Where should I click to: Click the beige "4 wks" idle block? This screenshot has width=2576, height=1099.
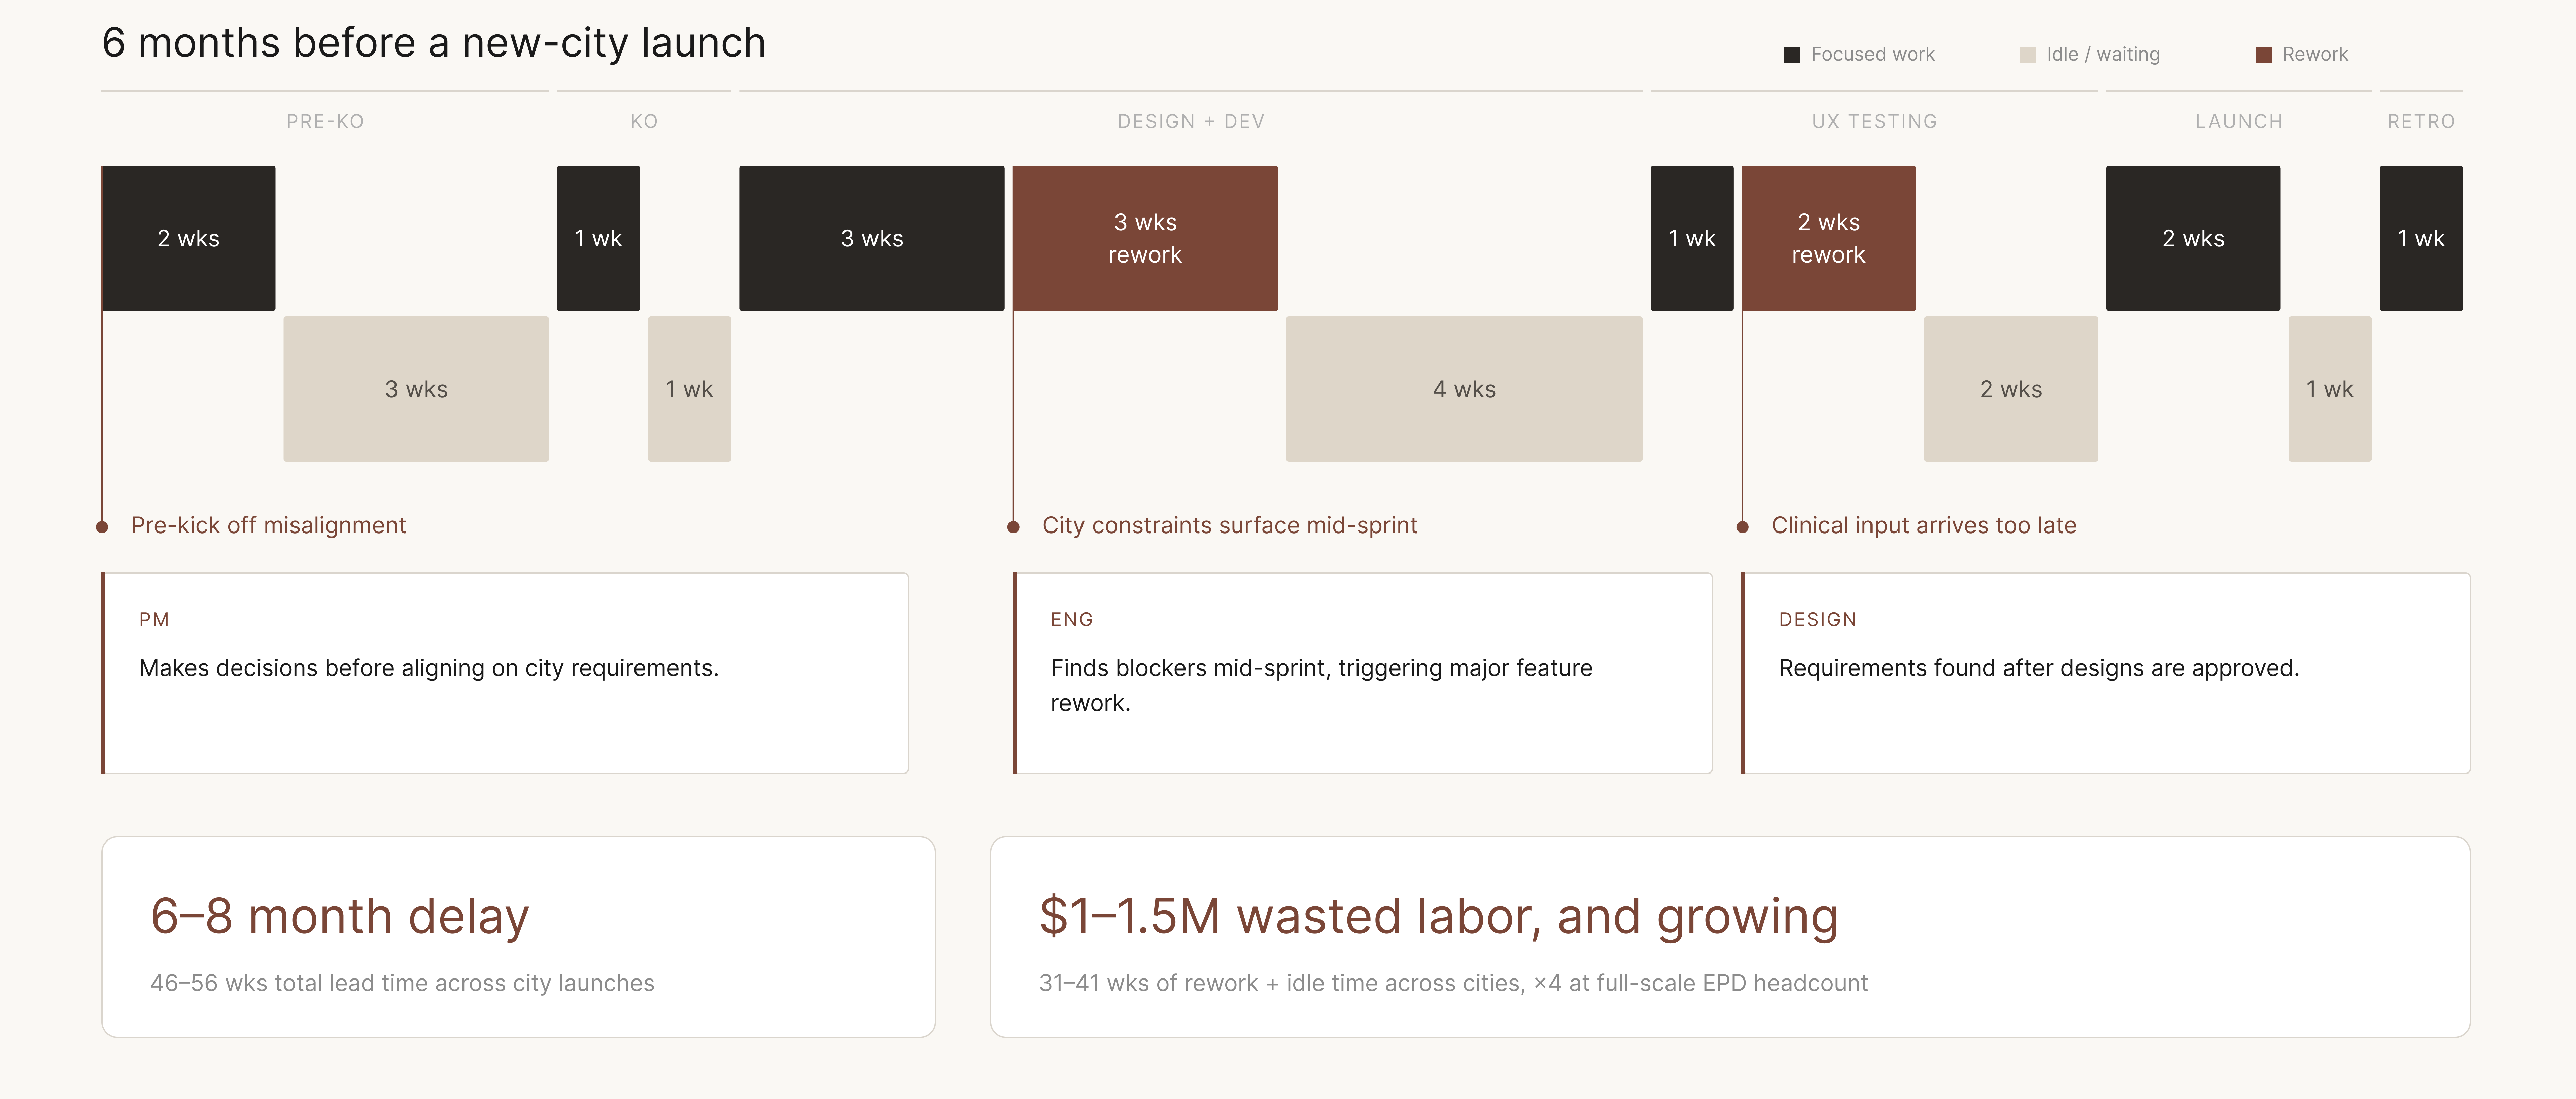click(1464, 389)
